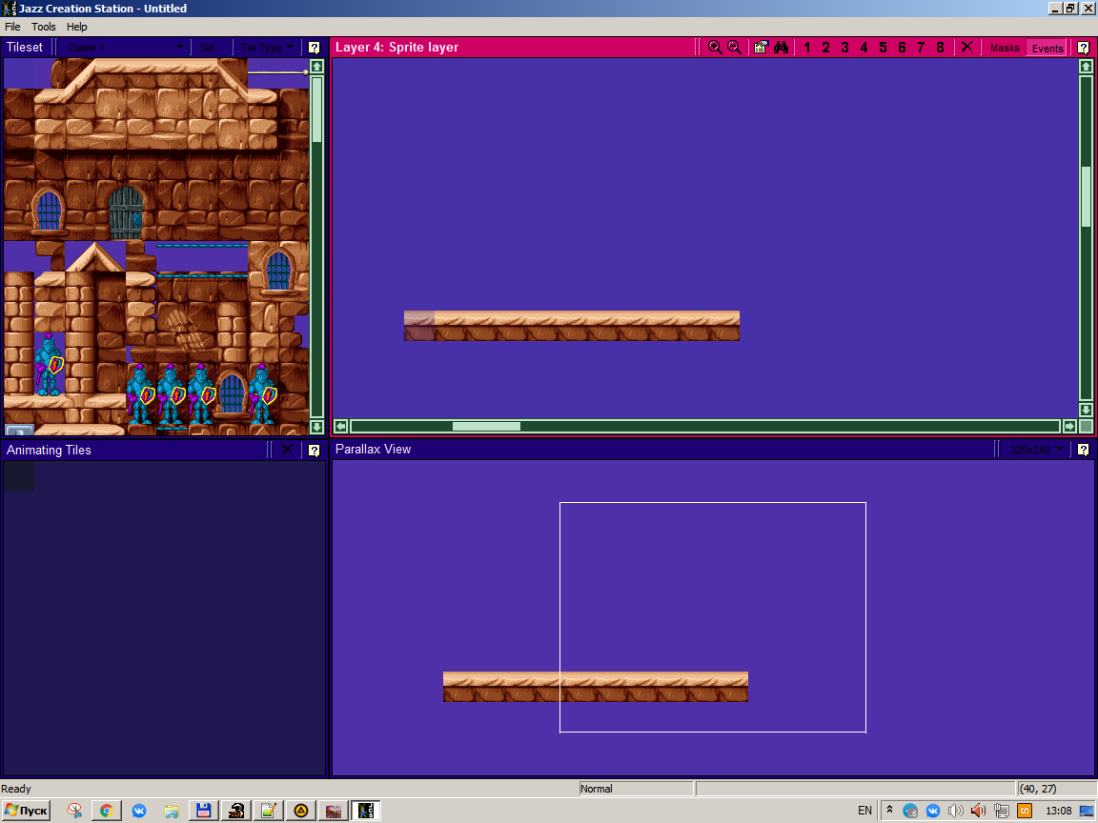This screenshot has height=823, width=1098.
Task: Click the layer view scroll right arrow
Action: coord(1069,426)
